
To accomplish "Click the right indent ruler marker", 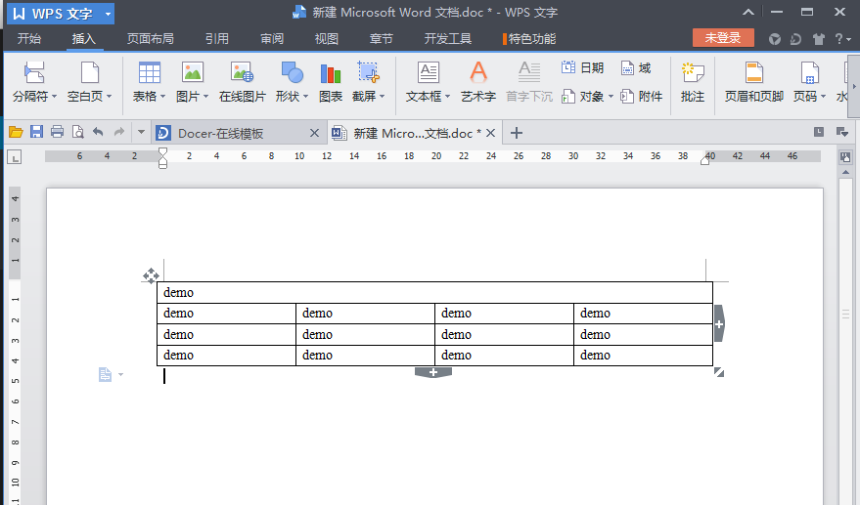I will coord(704,160).
